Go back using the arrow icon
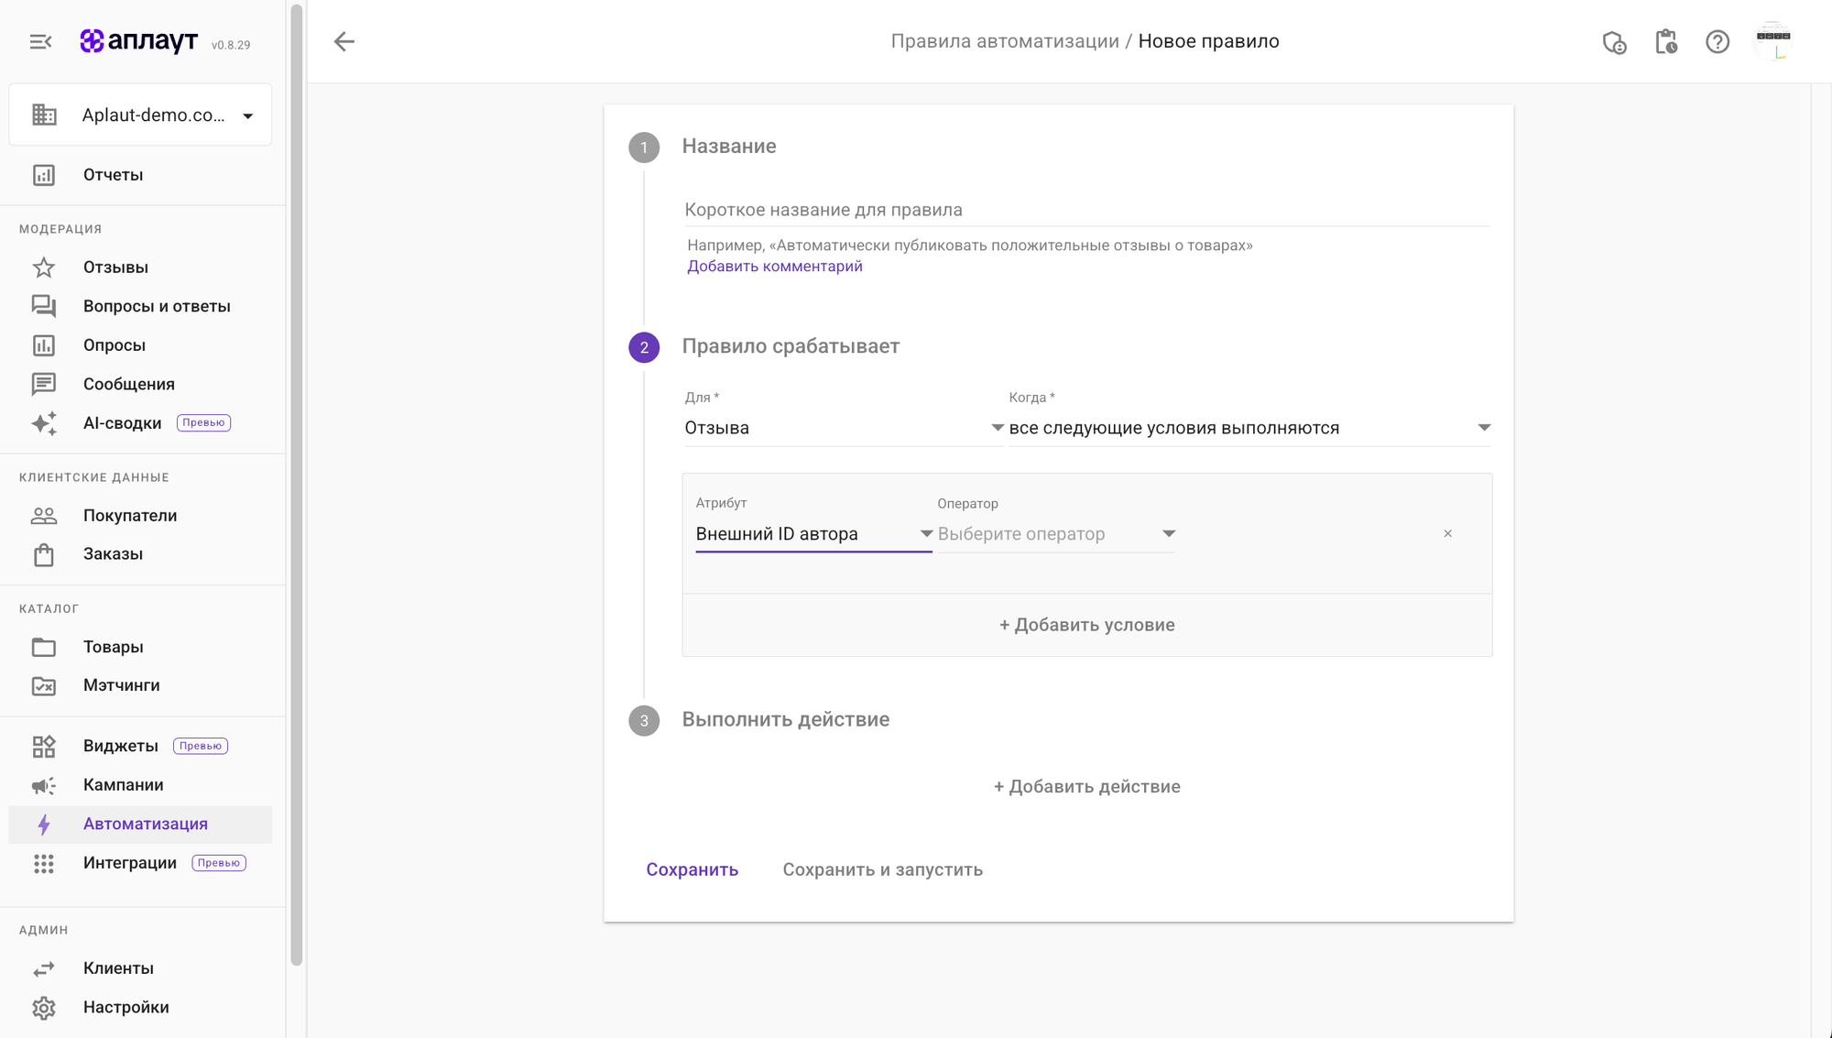 click(343, 41)
